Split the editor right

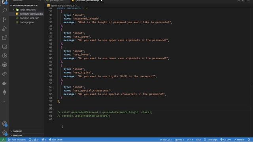pos(244,1)
